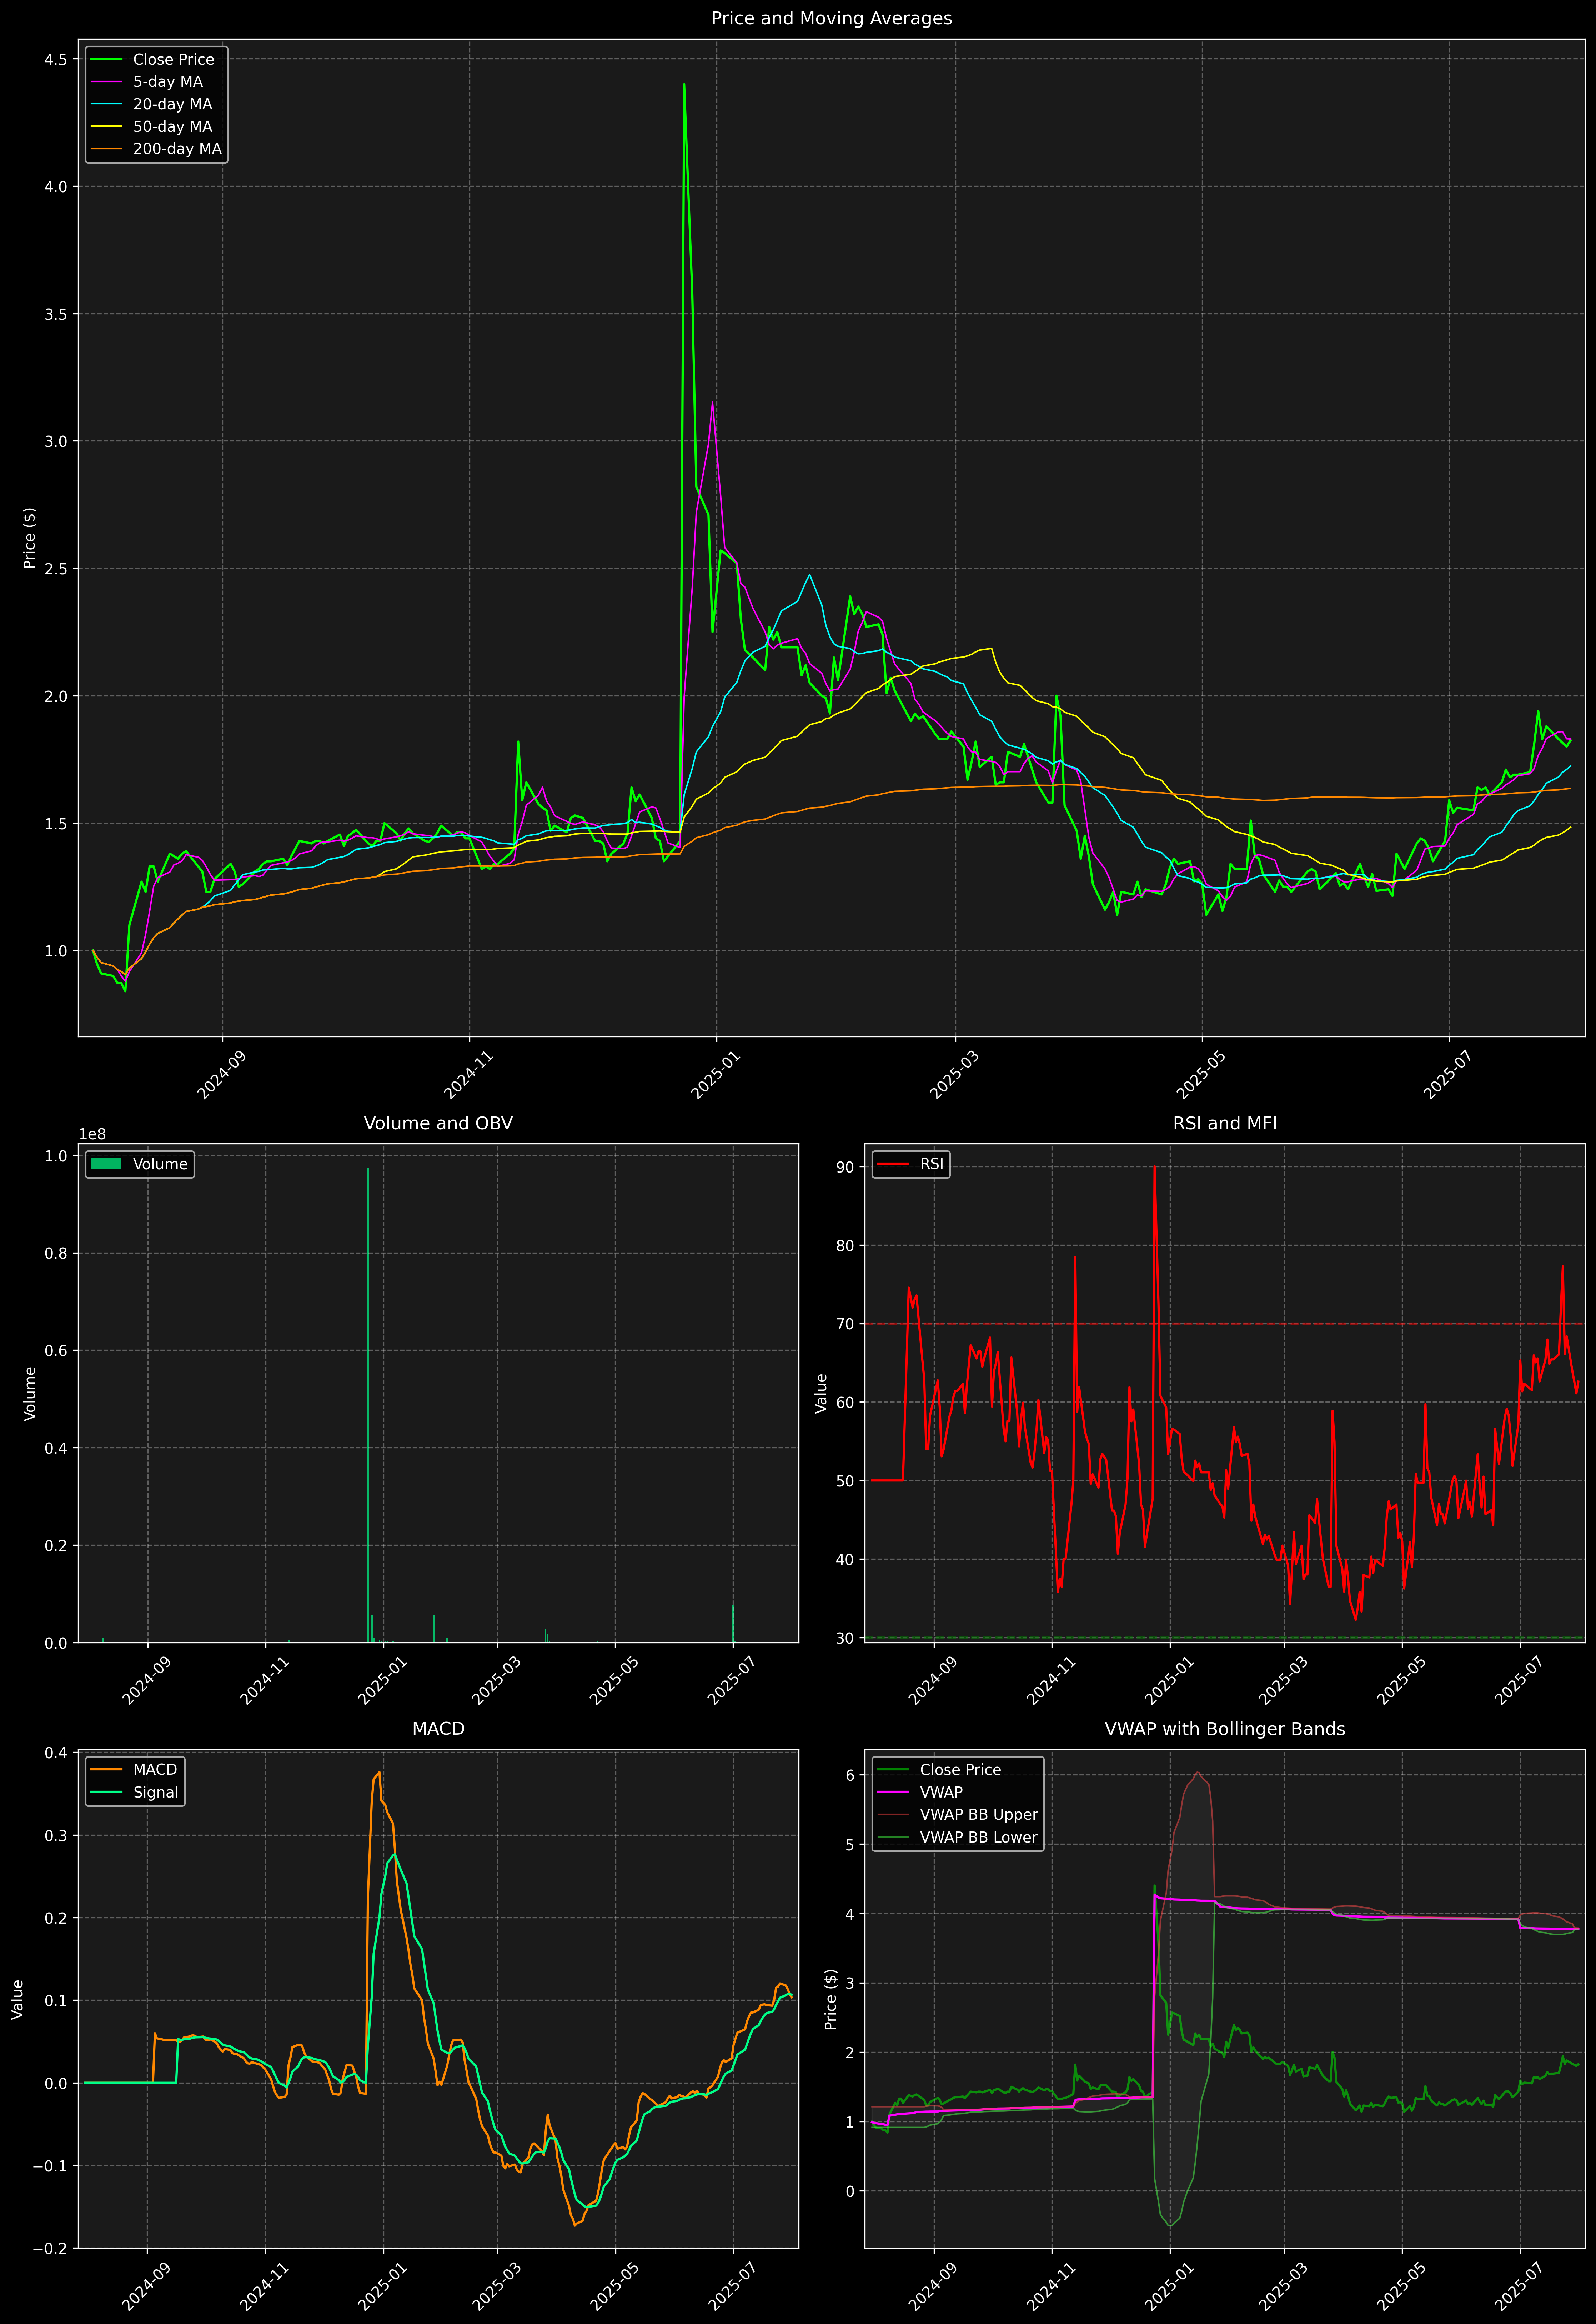Select the 'Volume' legend entry
Image resolution: width=1596 pixels, height=2324 pixels.
pyautogui.click(x=140, y=1164)
